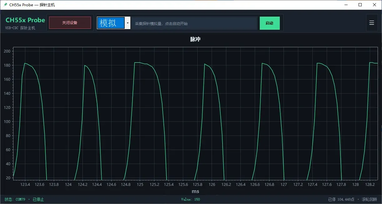Screen dimensions: 382x204
Task: Open the hamburger menu
Action: pyautogui.click(x=372, y=23)
